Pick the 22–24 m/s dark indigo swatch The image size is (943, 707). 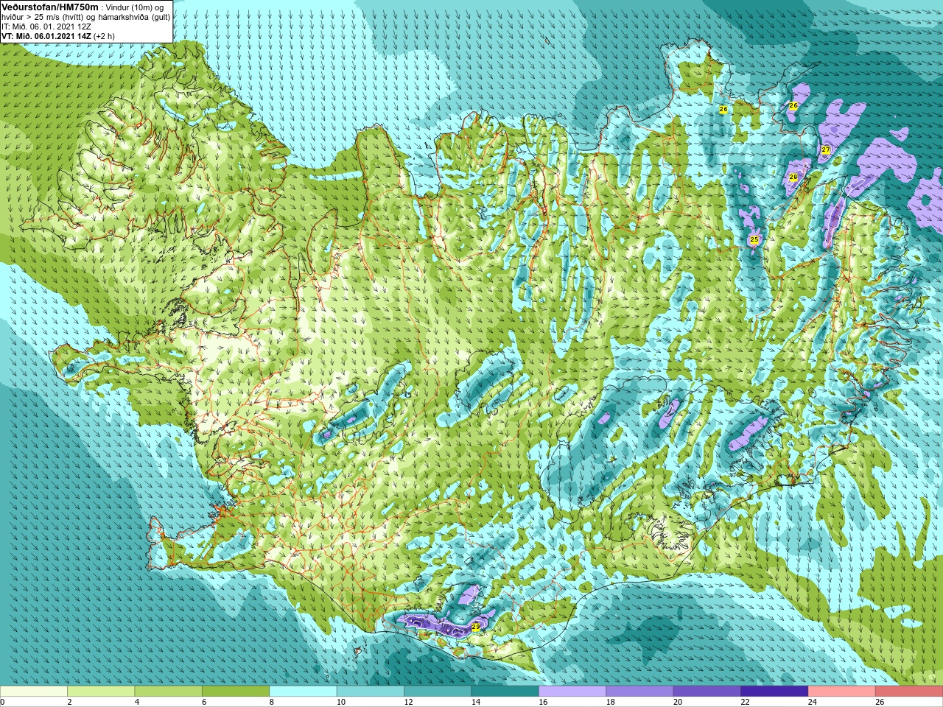pos(774,691)
